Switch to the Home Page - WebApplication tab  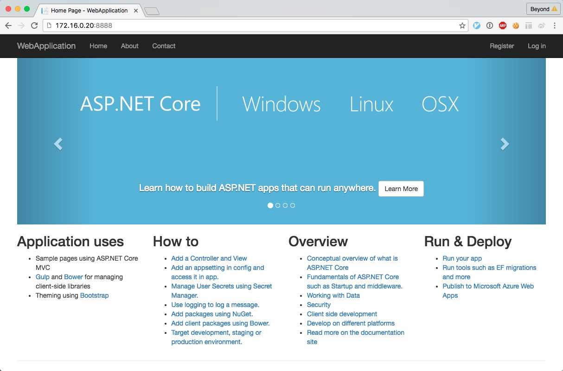(x=88, y=10)
